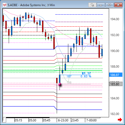Click the 23:45 time axis label
The height and width of the screenshot is (125, 125).
(x=75, y=120)
